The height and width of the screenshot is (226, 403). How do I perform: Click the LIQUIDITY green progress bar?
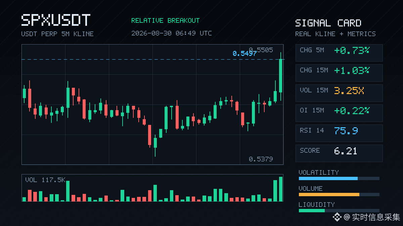pos(339,211)
